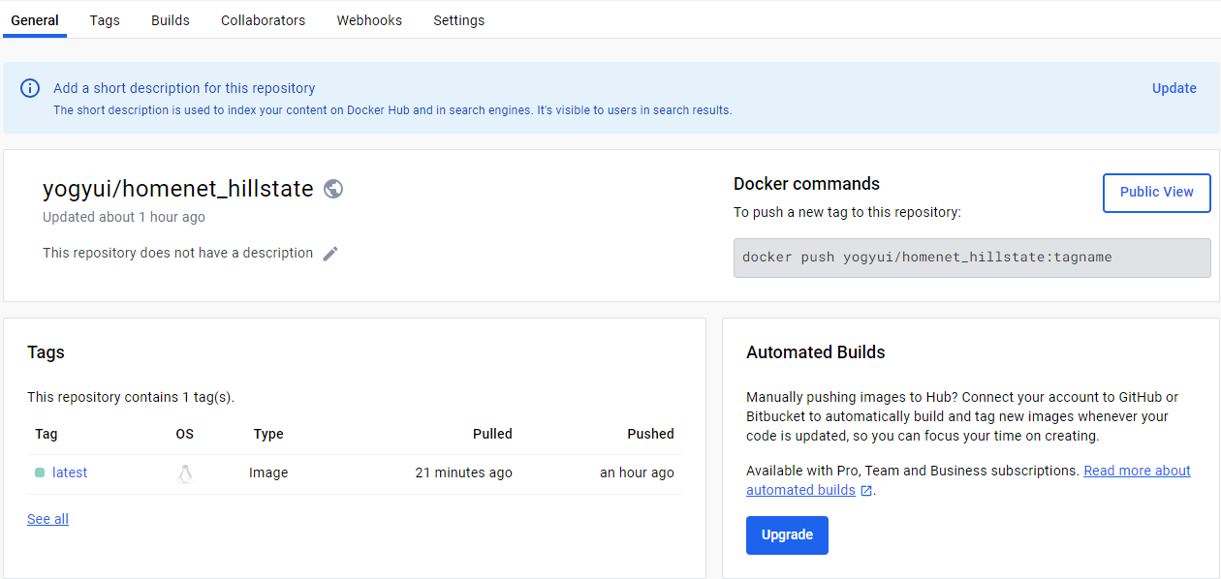The width and height of the screenshot is (1221, 579).
Task: Open the Webhooks tab
Action: point(369,20)
